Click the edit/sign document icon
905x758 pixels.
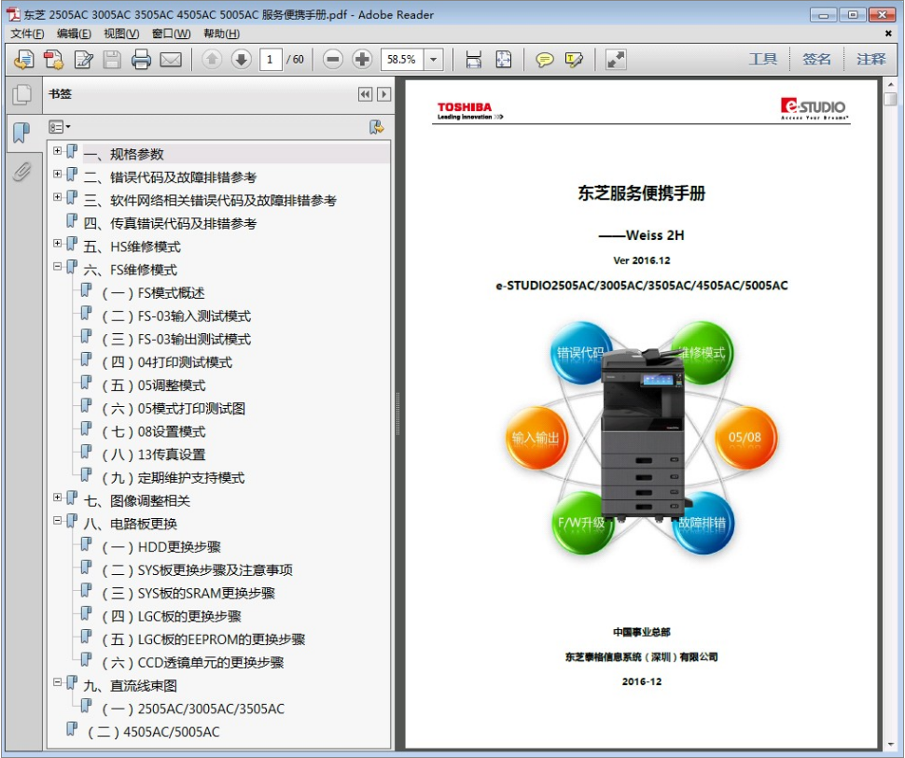[84, 60]
